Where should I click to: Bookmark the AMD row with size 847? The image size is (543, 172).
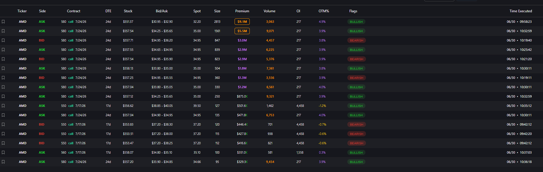pyautogui.click(x=3, y=40)
